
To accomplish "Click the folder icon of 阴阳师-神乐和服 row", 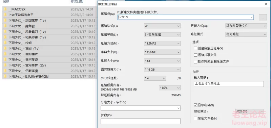I will click(5, 76).
